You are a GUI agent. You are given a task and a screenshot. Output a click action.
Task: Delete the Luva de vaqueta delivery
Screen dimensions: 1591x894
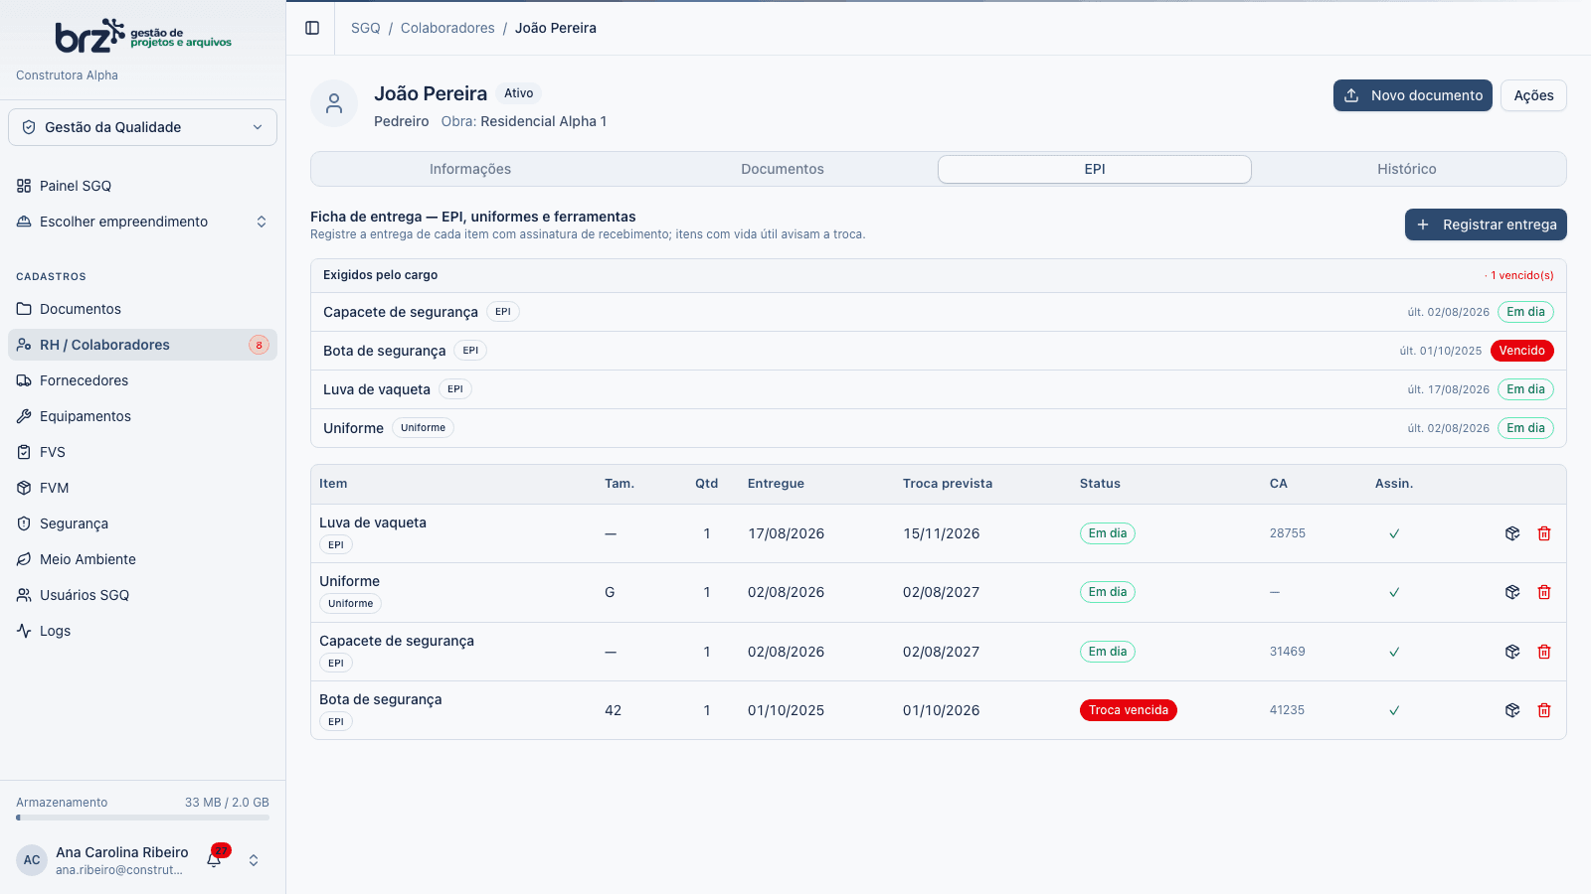pos(1544,533)
